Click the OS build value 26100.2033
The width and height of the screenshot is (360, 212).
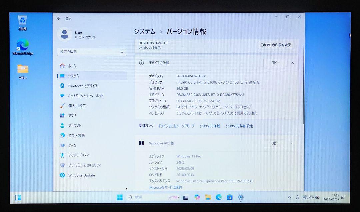(185, 175)
